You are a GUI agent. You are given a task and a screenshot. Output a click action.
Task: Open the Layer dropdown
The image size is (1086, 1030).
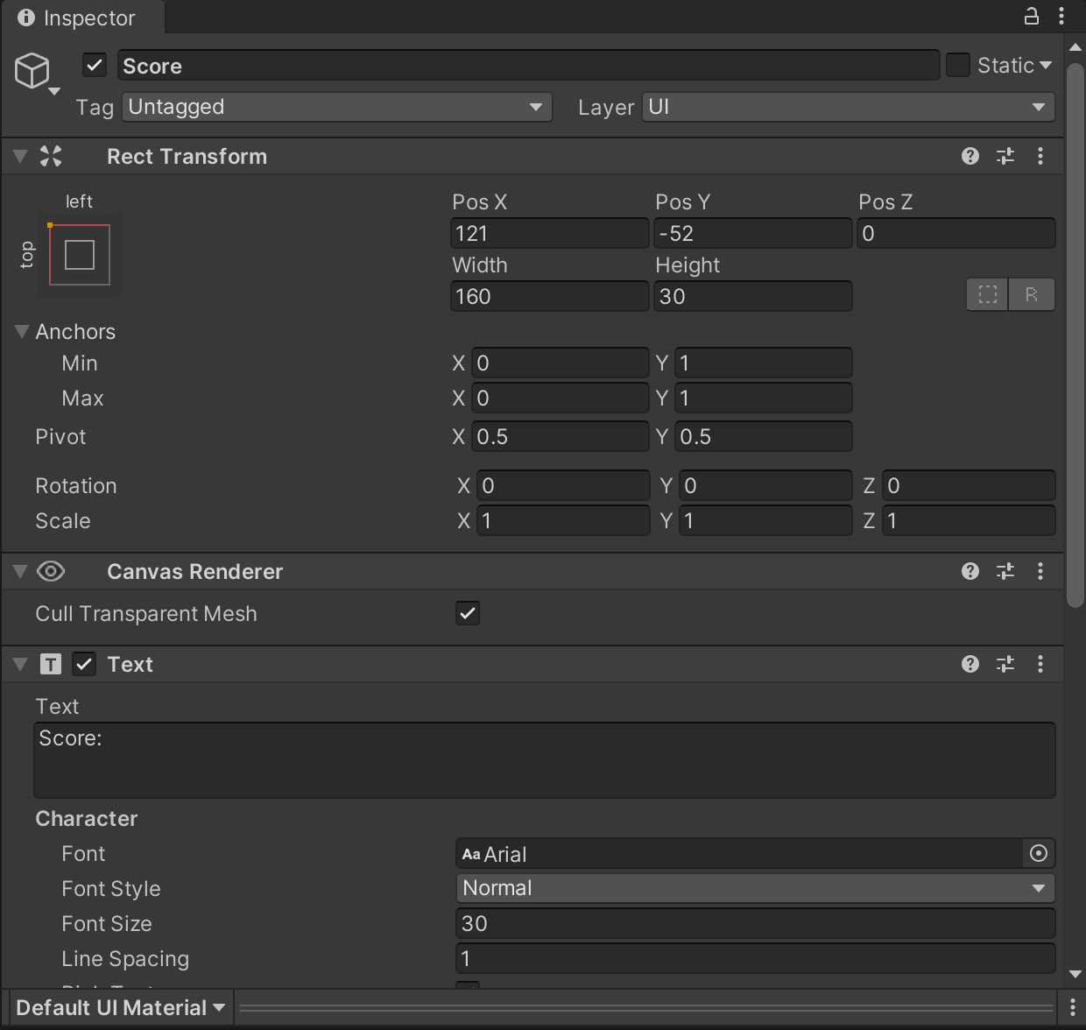coord(846,107)
